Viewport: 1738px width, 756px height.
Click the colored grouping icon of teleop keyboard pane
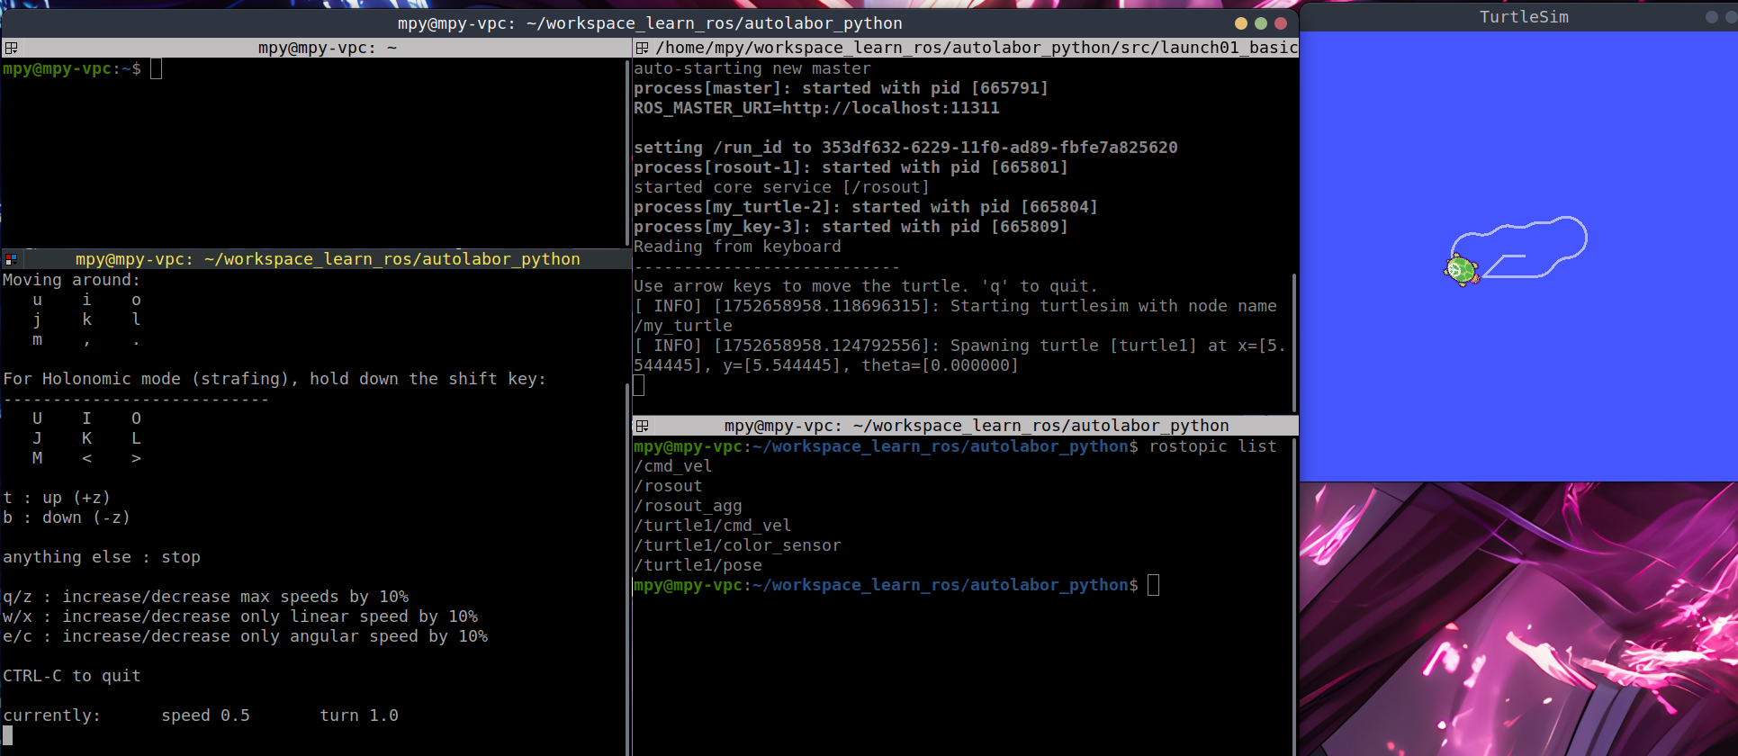click(11, 259)
